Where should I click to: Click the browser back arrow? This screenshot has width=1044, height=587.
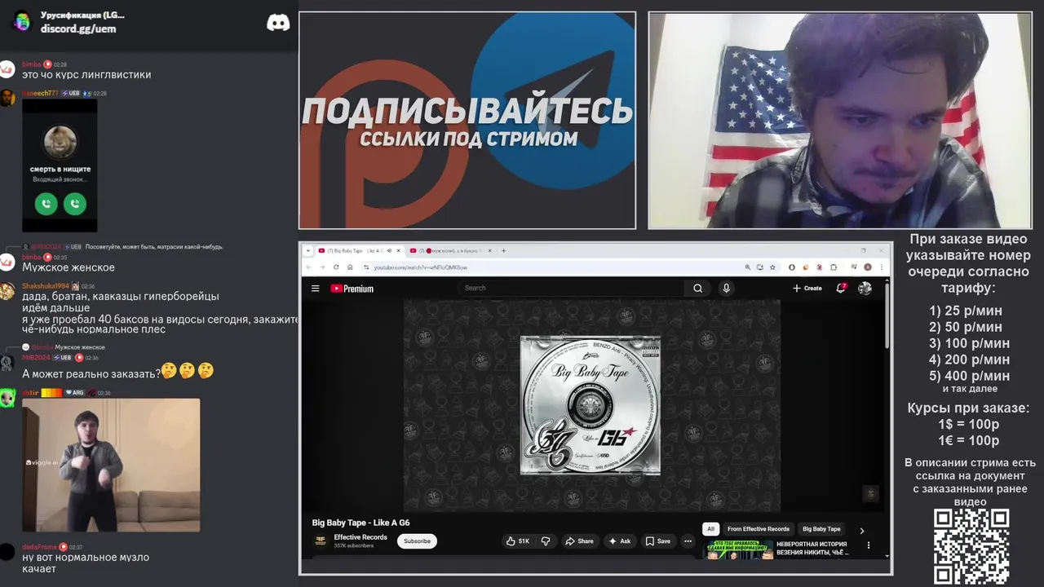pyautogui.click(x=308, y=267)
